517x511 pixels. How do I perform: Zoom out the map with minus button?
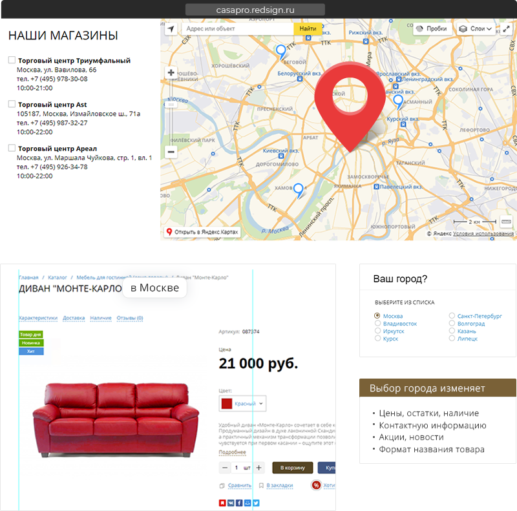[x=171, y=152]
